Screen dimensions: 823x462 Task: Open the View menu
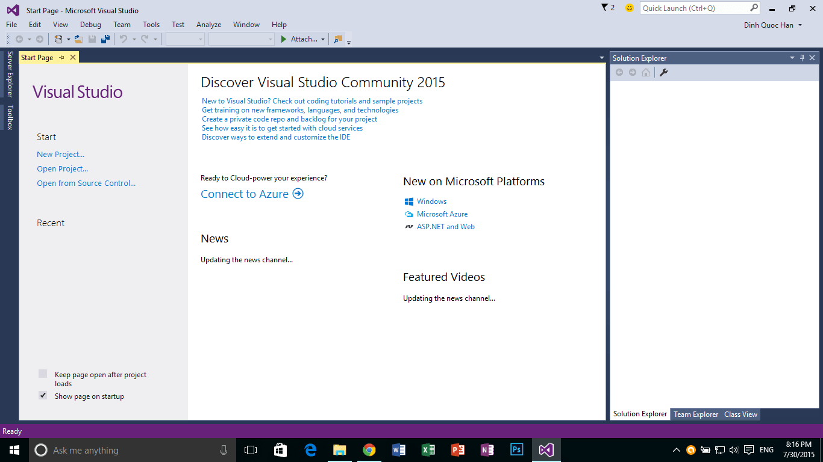(60, 25)
